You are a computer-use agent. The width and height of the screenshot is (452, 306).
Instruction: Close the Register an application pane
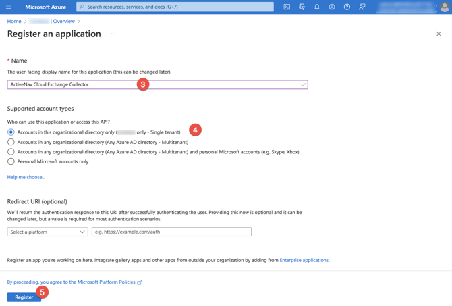point(439,34)
